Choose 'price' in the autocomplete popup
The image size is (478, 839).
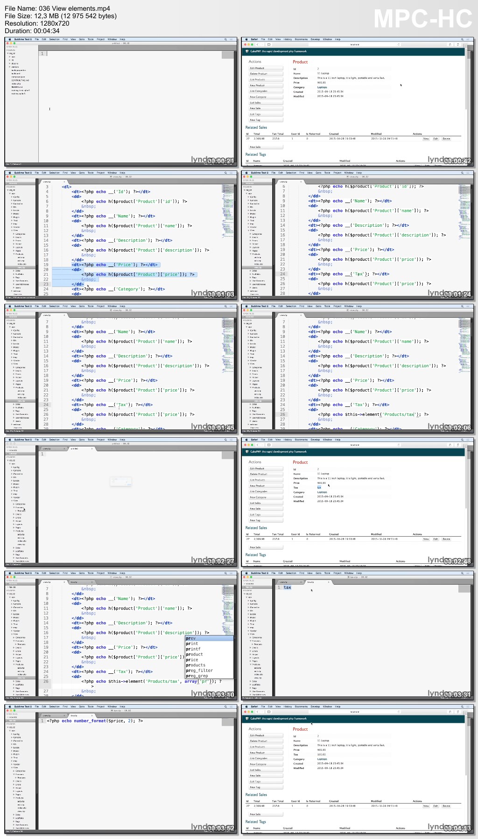209,660
